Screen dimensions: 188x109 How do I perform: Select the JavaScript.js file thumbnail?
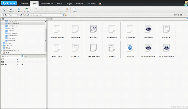93,30
